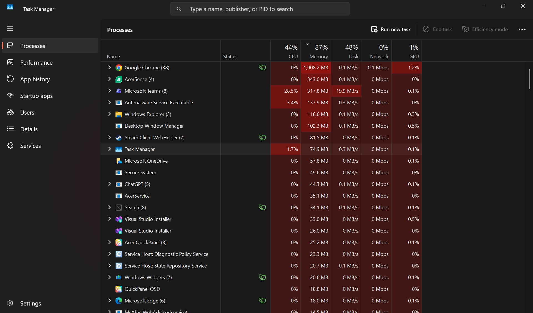Sort processes by the Memory column
The image size is (533, 313).
click(318, 56)
